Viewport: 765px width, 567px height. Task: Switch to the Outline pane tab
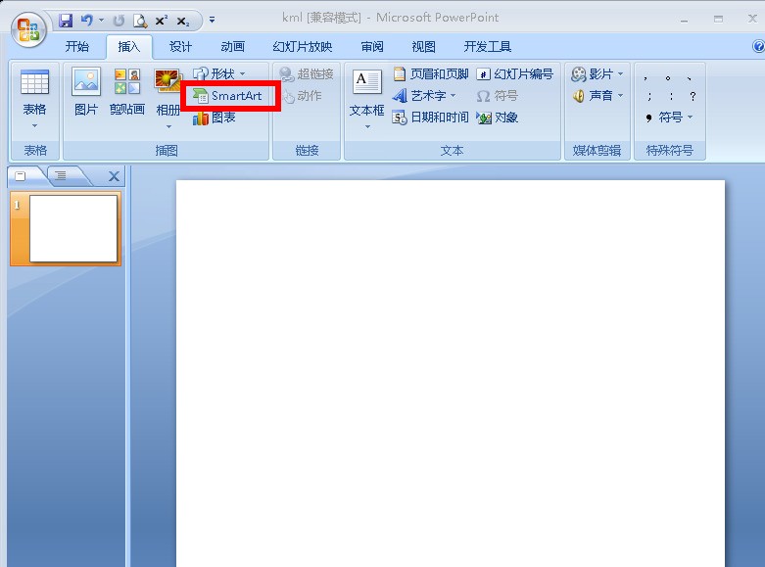tap(61, 175)
